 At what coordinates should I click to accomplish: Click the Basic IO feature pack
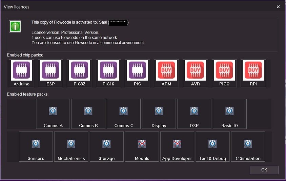click(x=229, y=111)
